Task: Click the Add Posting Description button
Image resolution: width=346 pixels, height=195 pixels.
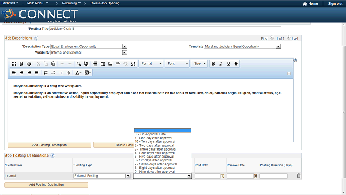Action: click(x=49, y=145)
